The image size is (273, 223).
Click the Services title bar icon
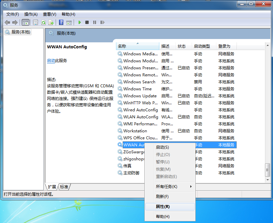[x=6, y=5]
